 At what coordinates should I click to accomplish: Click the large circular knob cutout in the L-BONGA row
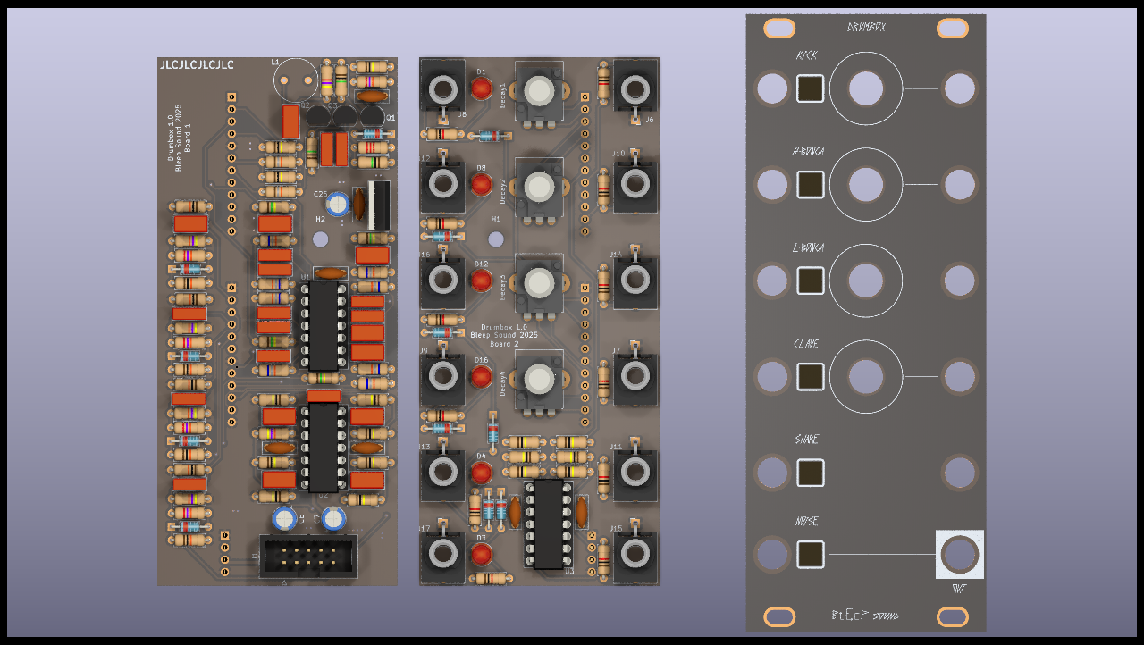pos(866,281)
